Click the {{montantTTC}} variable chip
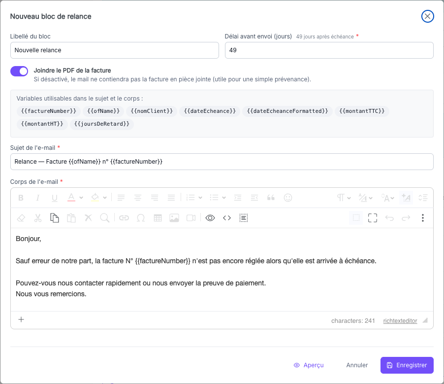Screen dimensions: 444x384 [362, 111]
